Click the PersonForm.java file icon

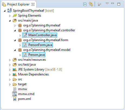25,45
